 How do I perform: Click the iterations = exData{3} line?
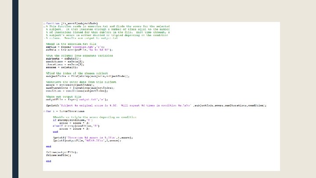[x=65, y=65]
